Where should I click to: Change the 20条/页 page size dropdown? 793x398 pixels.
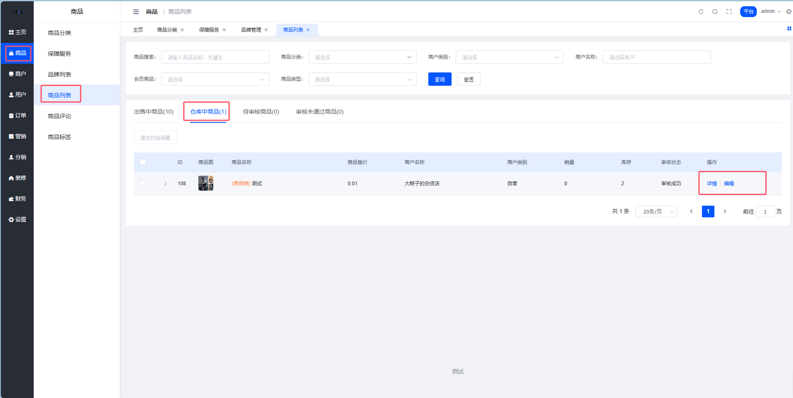click(x=656, y=212)
